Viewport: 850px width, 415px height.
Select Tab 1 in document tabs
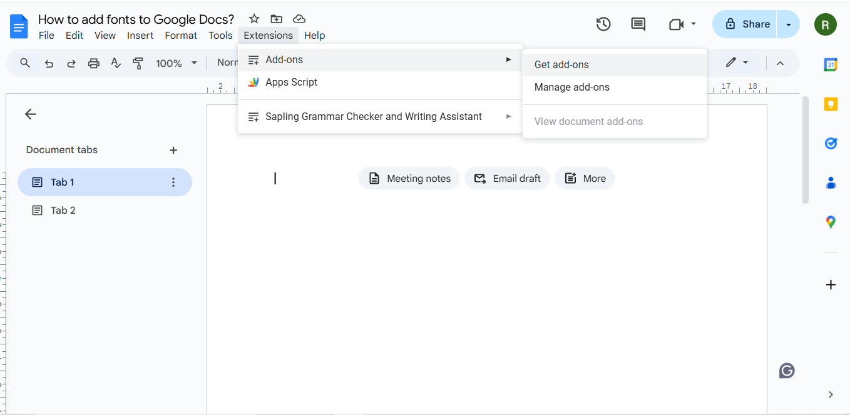(105, 182)
